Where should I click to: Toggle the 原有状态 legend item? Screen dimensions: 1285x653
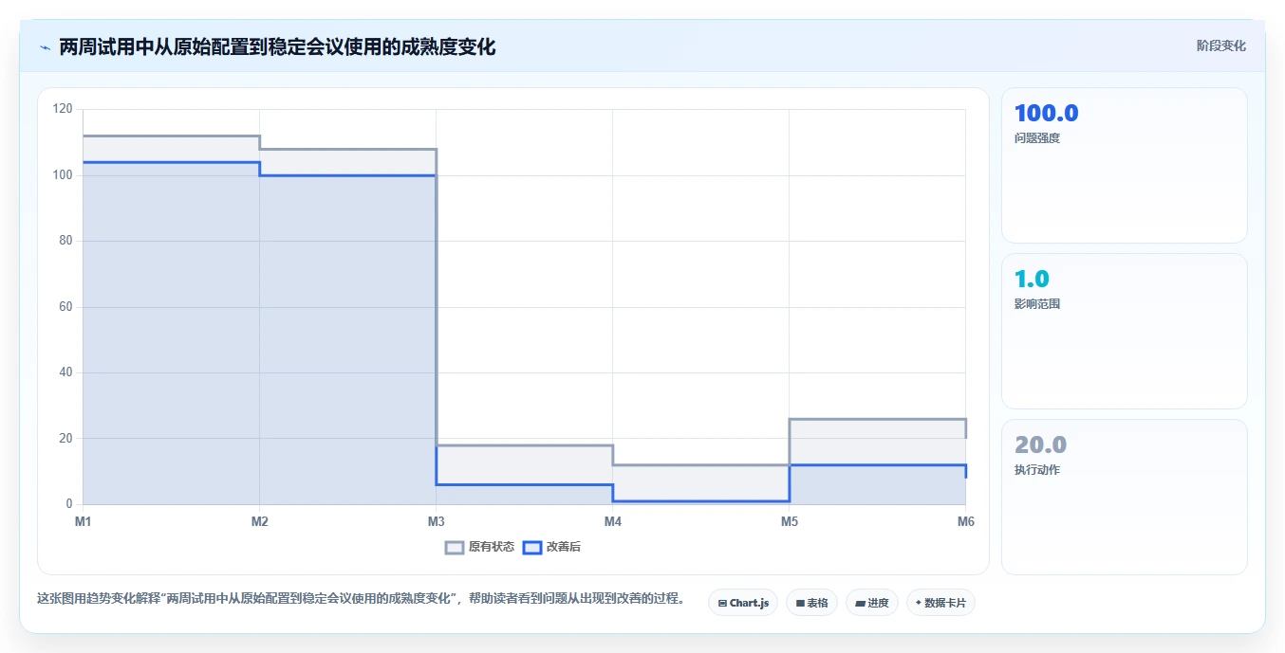click(480, 547)
